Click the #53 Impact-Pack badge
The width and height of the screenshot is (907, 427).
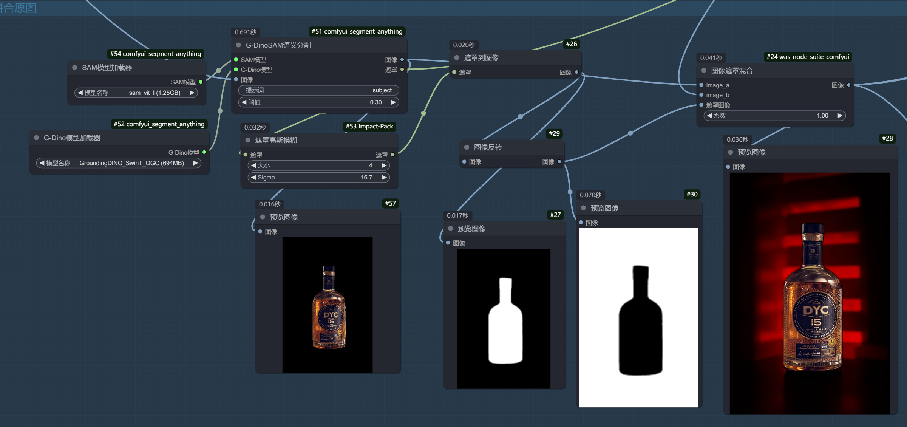[x=369, y=127]
